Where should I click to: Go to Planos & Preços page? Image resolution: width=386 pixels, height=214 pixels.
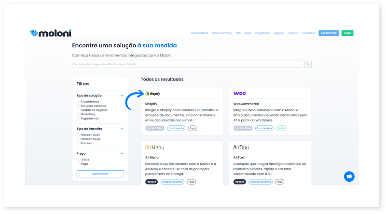[221, 33]
